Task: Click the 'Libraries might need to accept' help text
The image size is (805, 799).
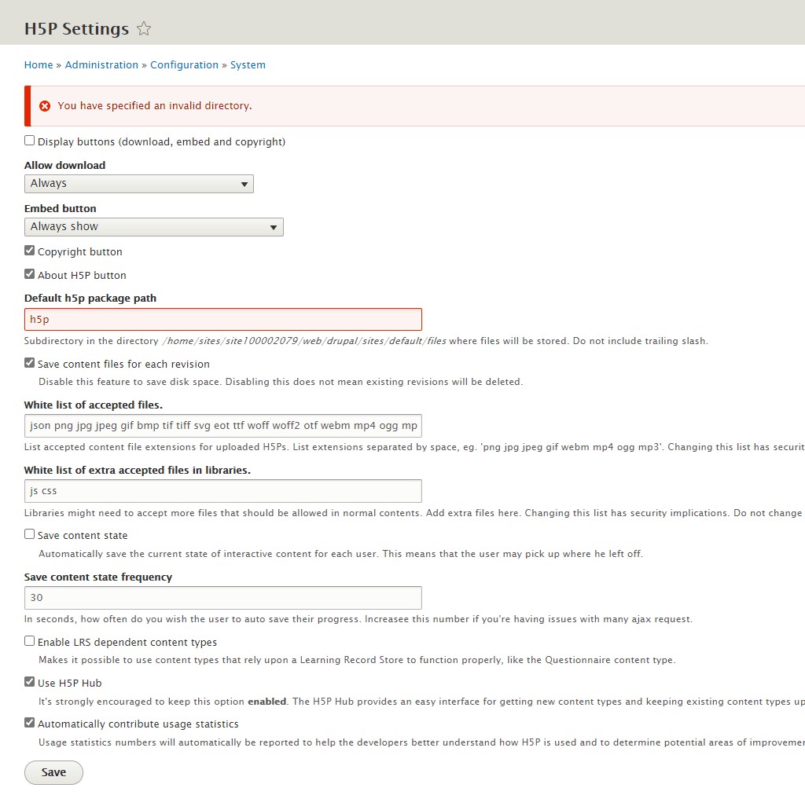Action: [x=414, y=513]
